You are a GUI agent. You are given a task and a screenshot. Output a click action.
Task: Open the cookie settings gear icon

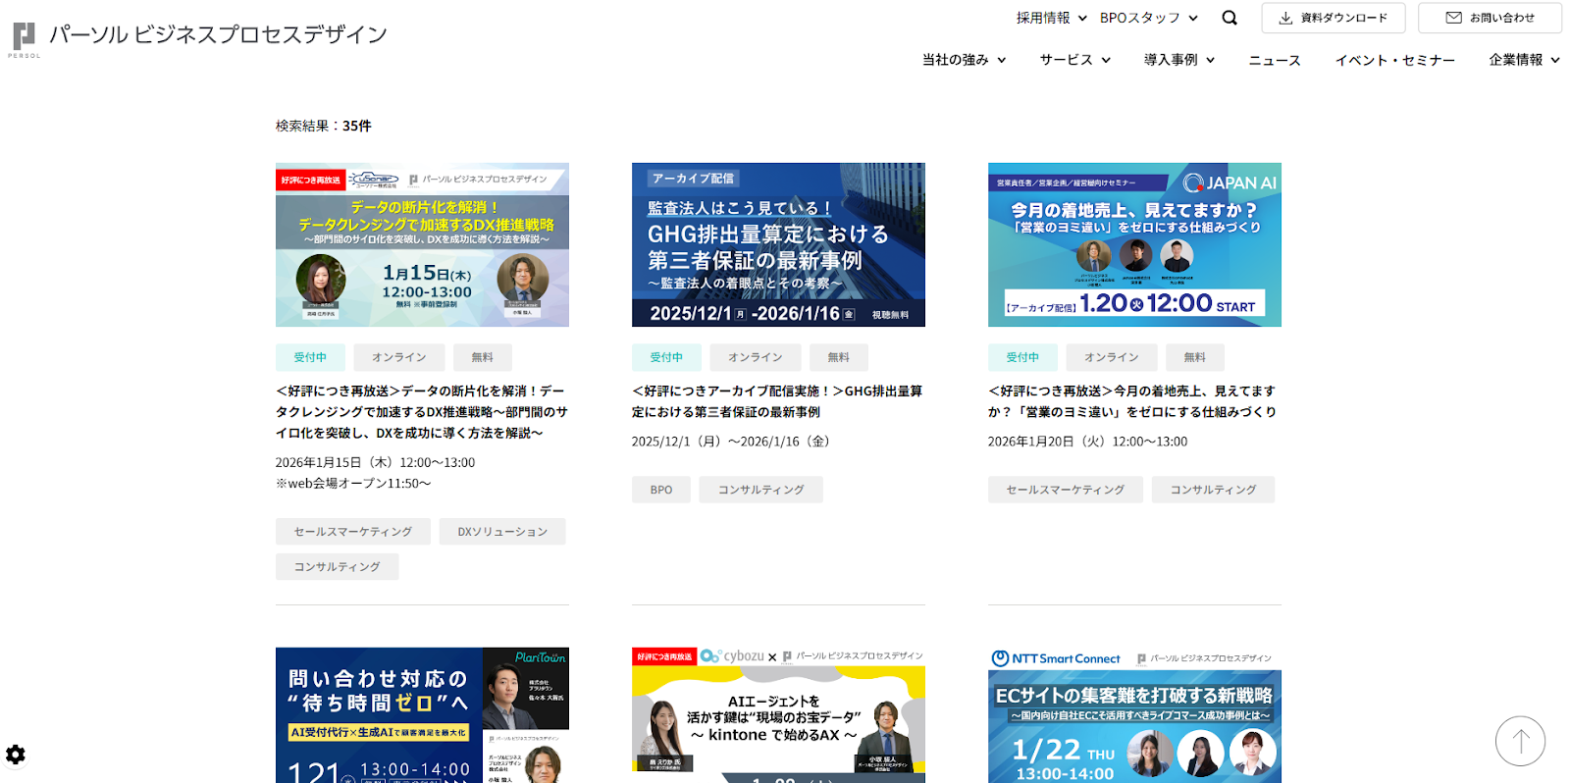(16, 755)
